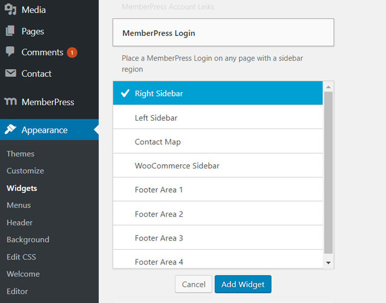Click the Pages icon in sidebar
This screenshot has width=386, height=303.
tap(10, 31)
